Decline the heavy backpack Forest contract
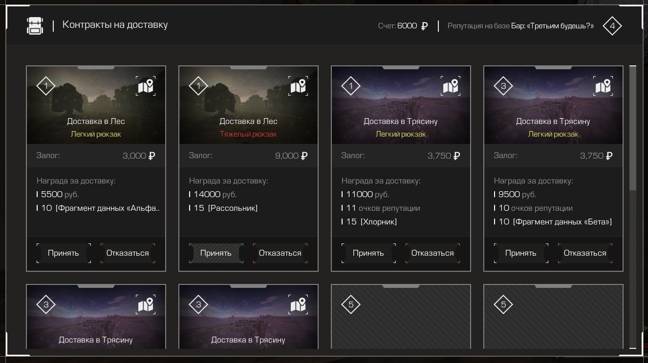 (x=280, y=253)
